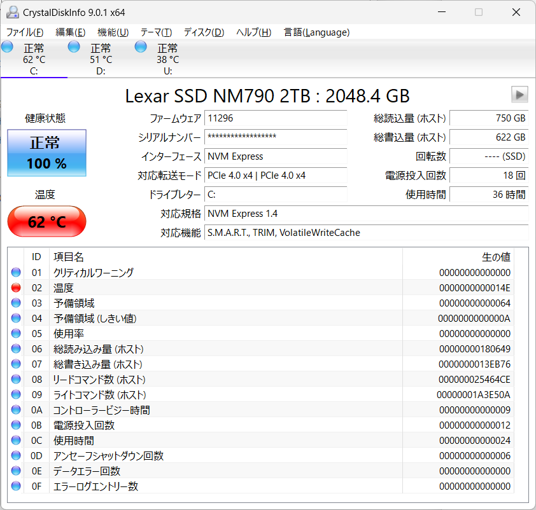
Task: Click the total host writes value 622 GB
Action: click(x=489, y=137)
